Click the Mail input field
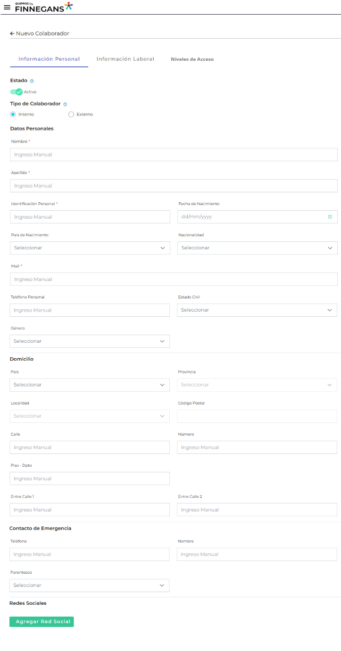 click(174, 280)
